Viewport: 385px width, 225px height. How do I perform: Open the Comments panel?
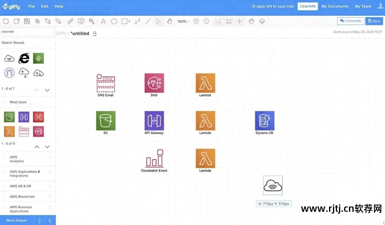tap(351, 21)
